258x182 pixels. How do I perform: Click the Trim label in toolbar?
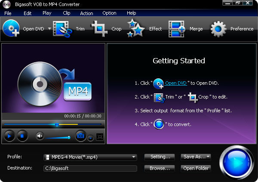point(80,29)
